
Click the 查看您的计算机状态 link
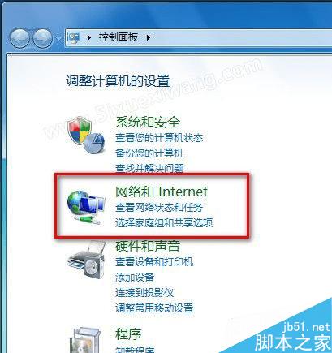[159, 138]
